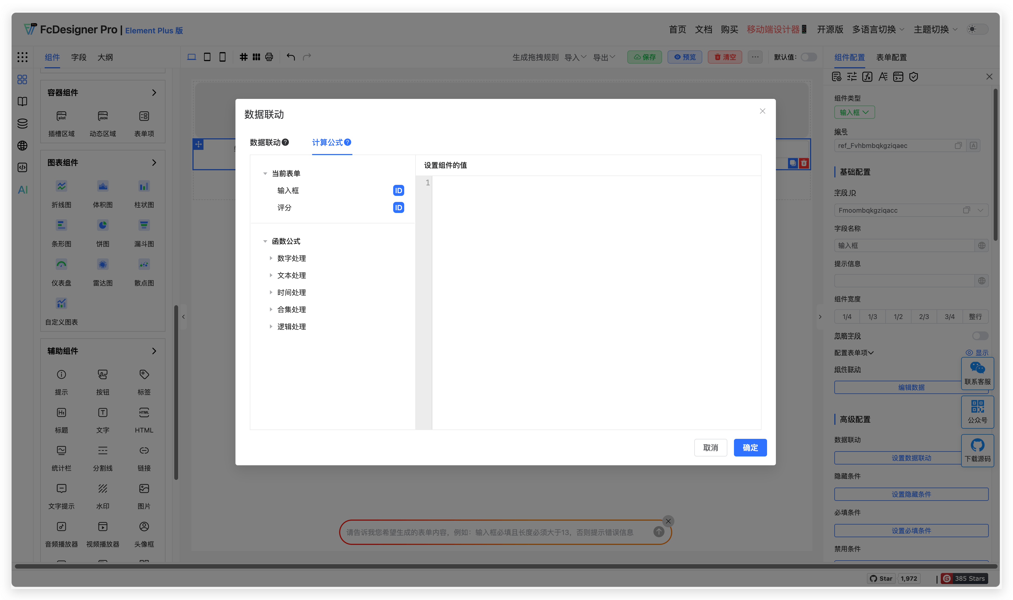Toggle the 忽略字段 switch
The width and height of the screenshot is (1013, 600).
(x=980, y=336)
